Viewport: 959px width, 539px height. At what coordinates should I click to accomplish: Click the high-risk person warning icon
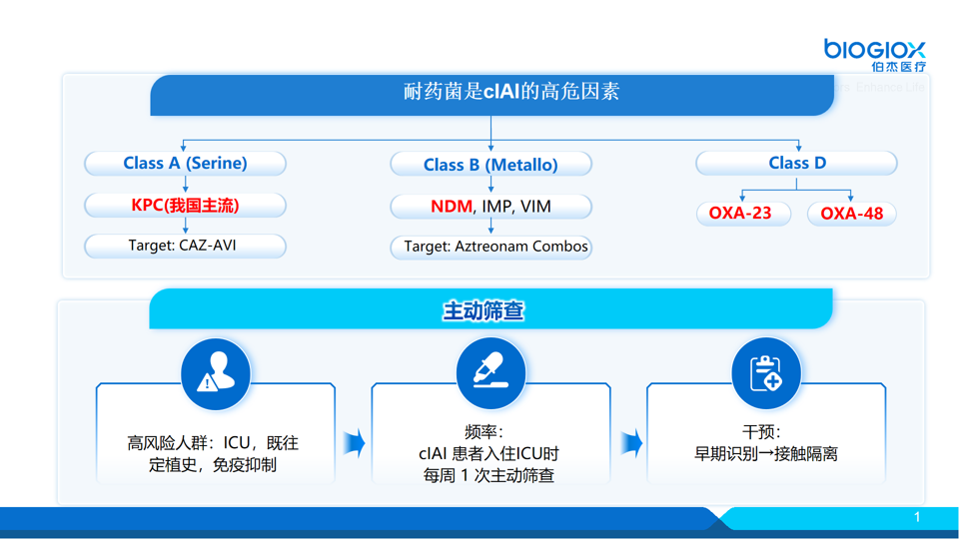tap(215, 373)
